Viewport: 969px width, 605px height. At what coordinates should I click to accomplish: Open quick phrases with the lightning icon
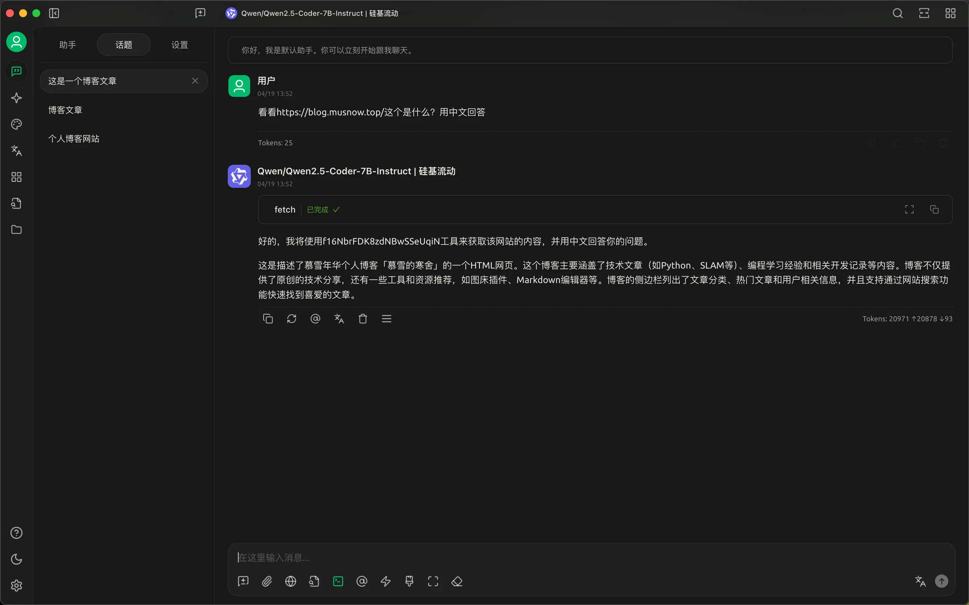(x=385, y=581)
